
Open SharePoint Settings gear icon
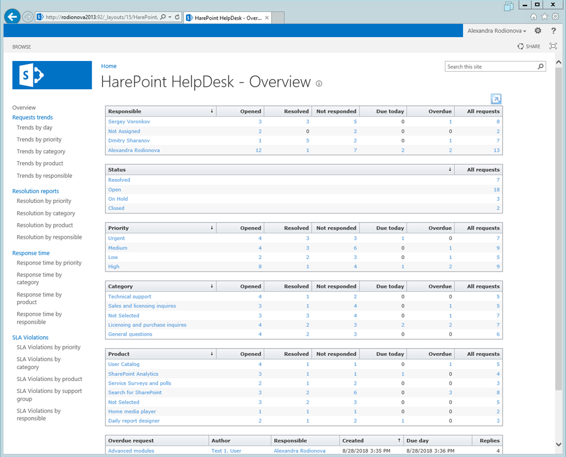[538, 31]
